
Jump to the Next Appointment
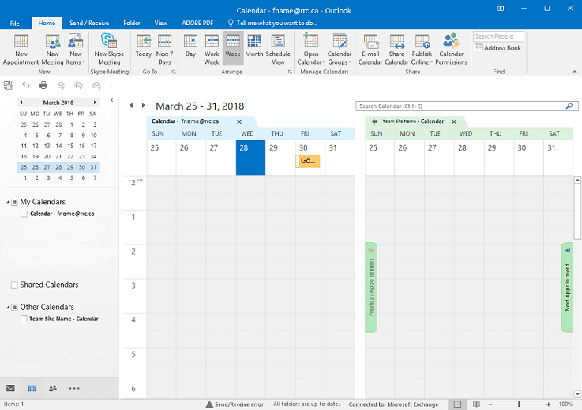567,287
